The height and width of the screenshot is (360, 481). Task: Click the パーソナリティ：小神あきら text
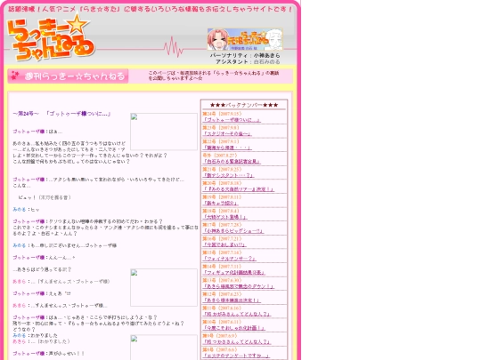(245, 55)
